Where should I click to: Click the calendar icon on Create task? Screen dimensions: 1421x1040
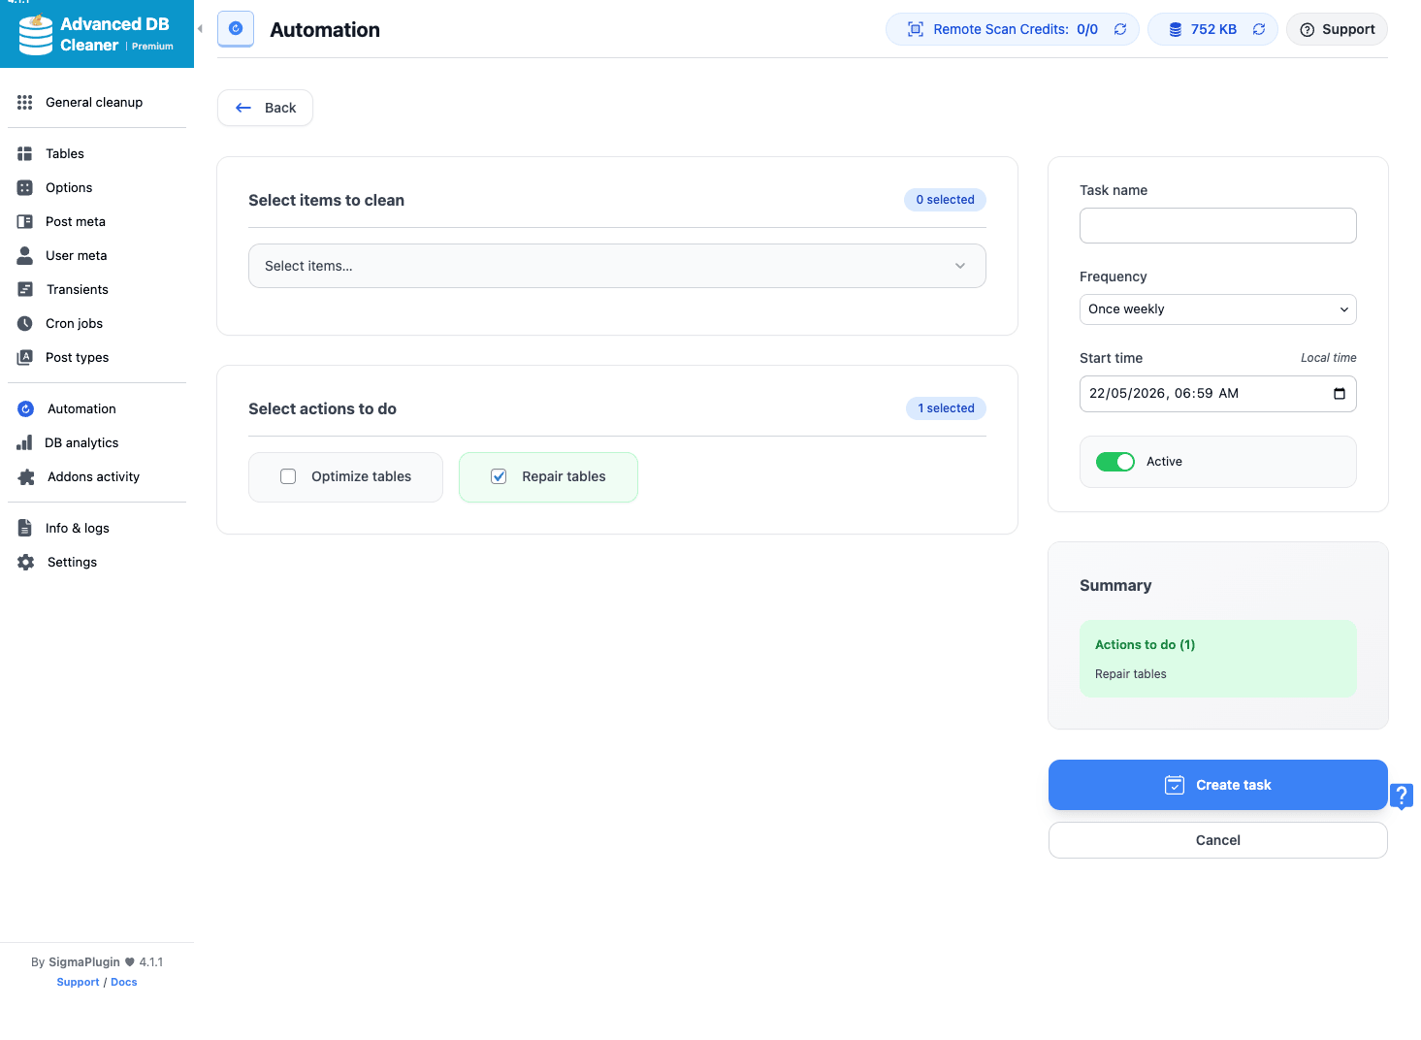pos(1175,785)
